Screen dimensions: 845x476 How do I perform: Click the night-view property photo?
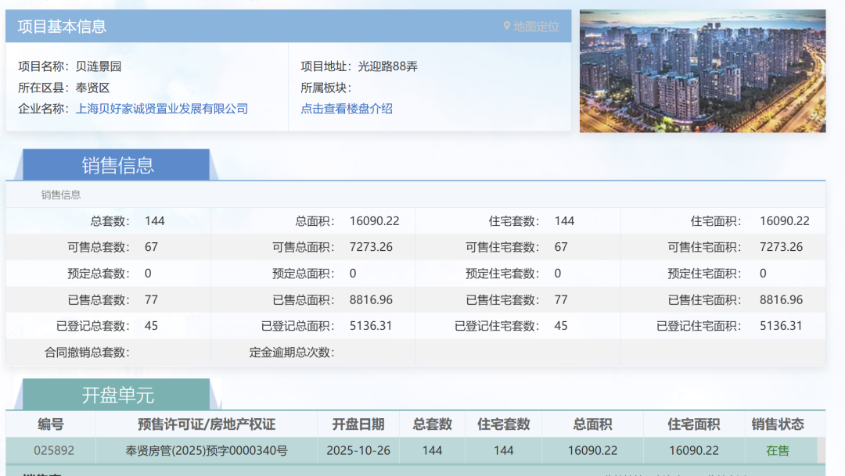pos(702,69)
